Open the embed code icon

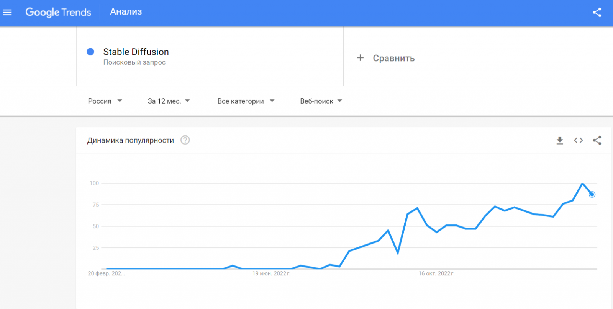[579, 140]
